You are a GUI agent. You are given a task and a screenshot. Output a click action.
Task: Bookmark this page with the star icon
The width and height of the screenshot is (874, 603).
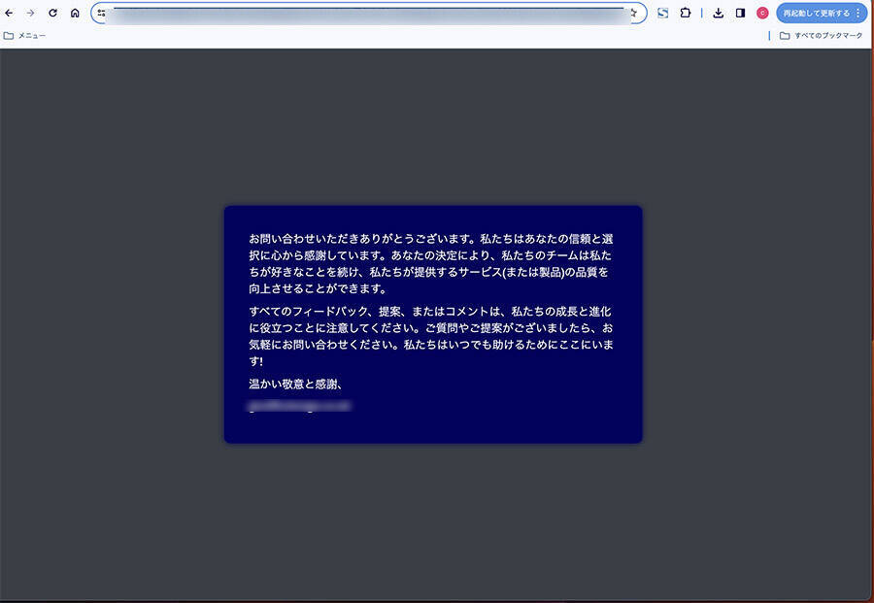point(633,13)
